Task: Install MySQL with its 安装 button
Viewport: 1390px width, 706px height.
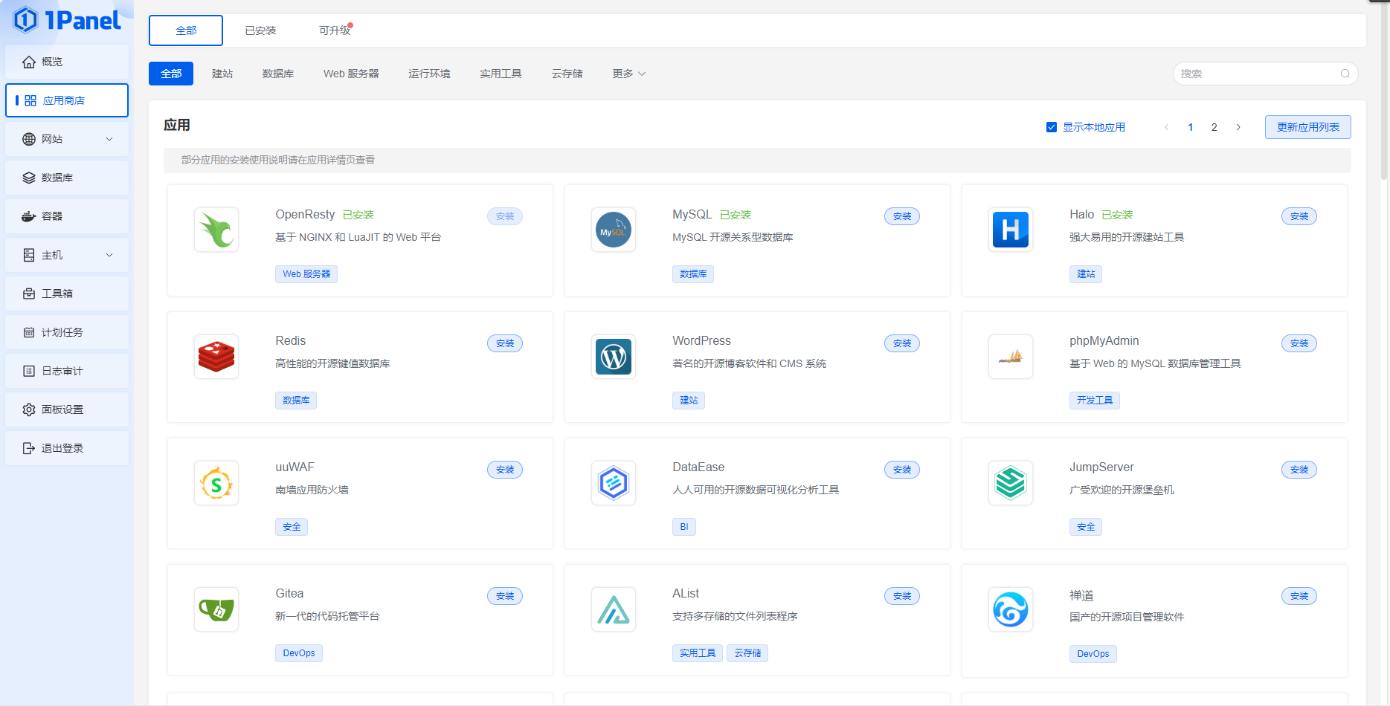Action: [x=902, y=216]
